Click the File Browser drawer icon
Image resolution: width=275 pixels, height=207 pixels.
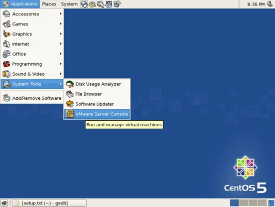pos(69,94)
